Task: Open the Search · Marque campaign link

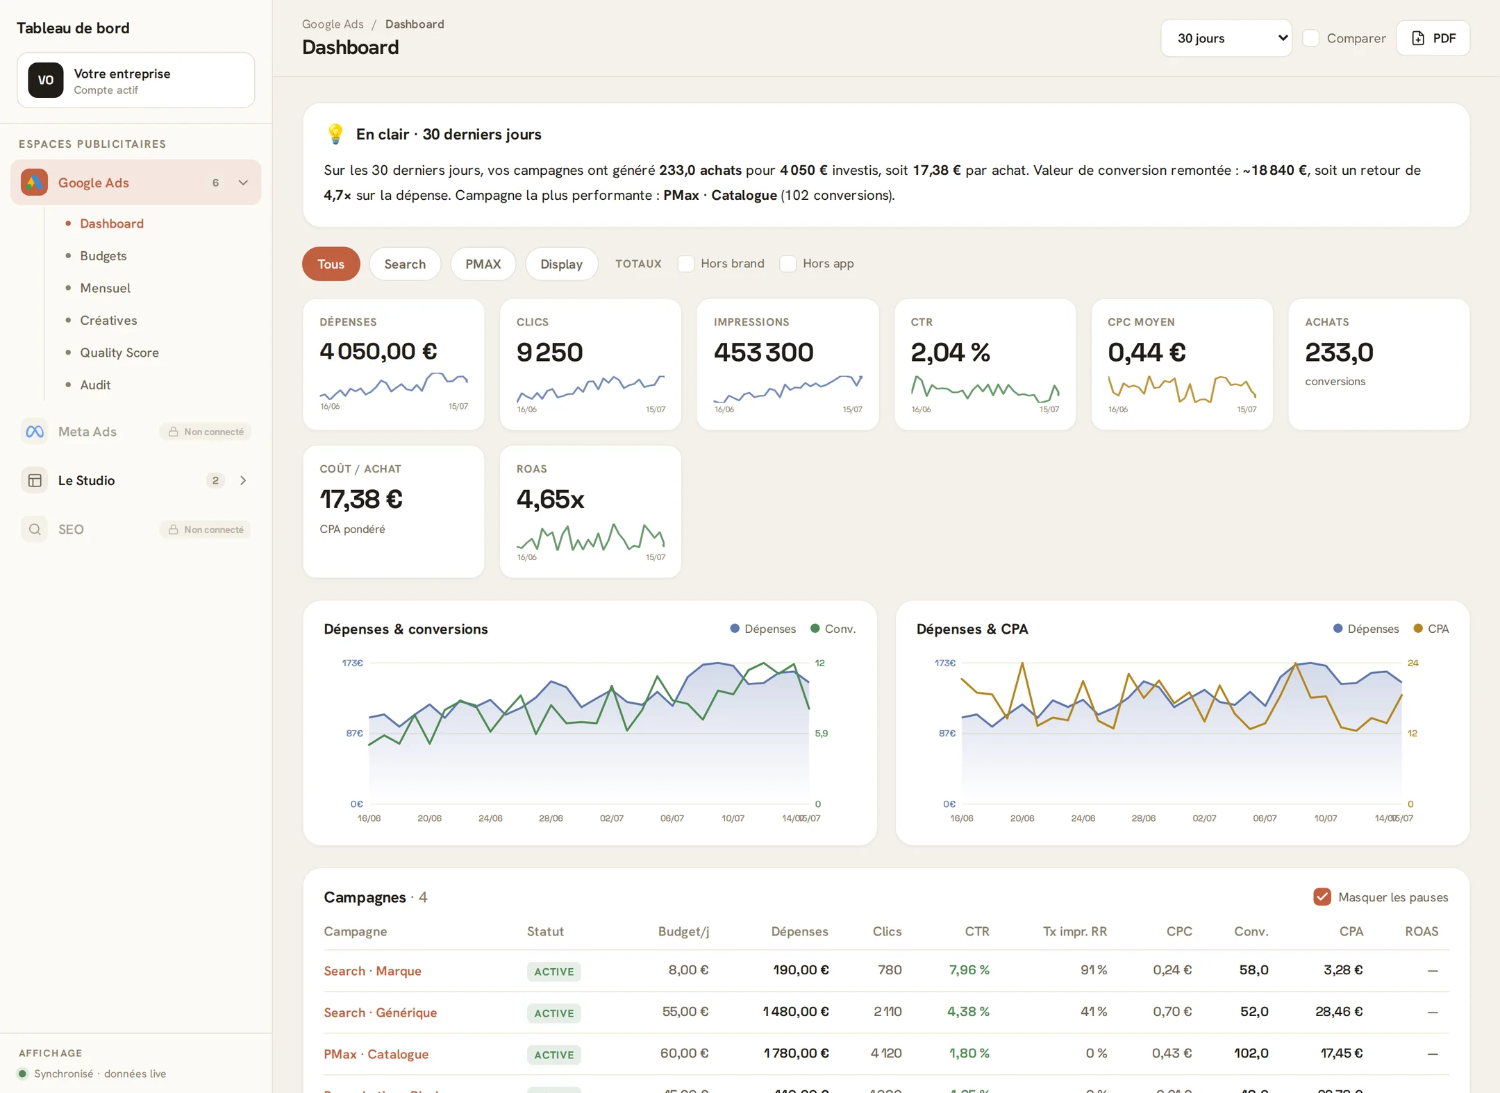Action: tap(372, 970)
